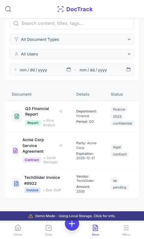Click the Report type badge
This screenshot has height=239, width=144.
pos(33,123)
